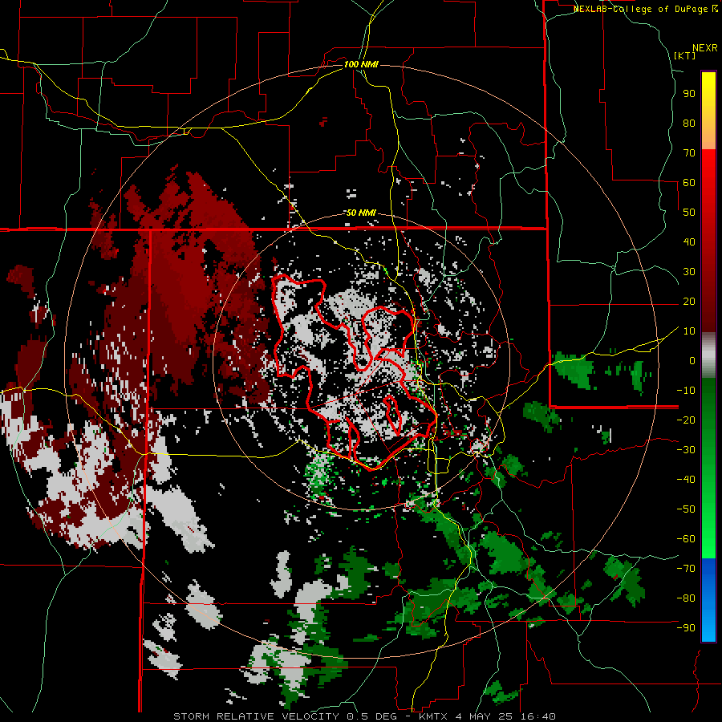Screen dimensions: 722x722
Task: Click the "-20" value on the velocity scale
Action: coord(686,420)
